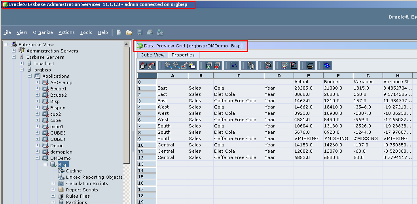Click the first cube retrieve icon in grid toolbar
This screenshot has height=204, width=417.
click(x=144, y=66)
